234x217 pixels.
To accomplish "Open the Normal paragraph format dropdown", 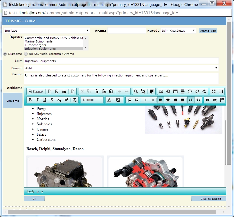I will tap(92, 100).
